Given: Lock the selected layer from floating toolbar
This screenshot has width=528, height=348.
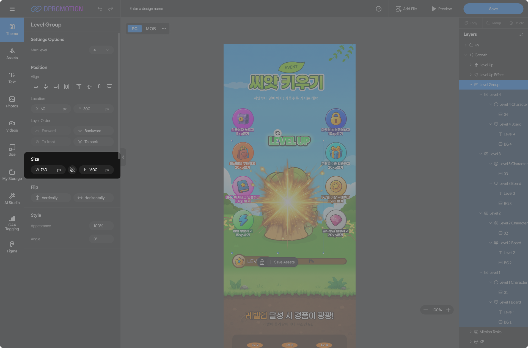Looking at the screenshot, I should [262, 262].
